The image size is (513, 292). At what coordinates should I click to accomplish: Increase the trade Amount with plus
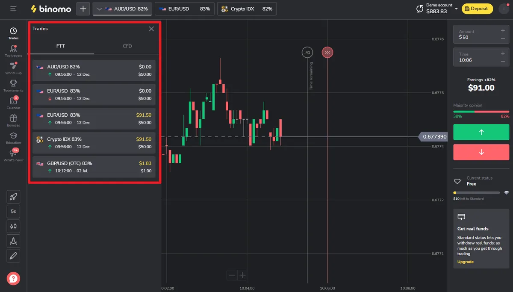pos(503,30)
